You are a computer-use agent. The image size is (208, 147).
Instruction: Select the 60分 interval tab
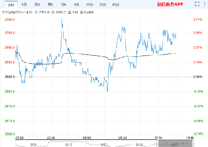pos(116,4)
